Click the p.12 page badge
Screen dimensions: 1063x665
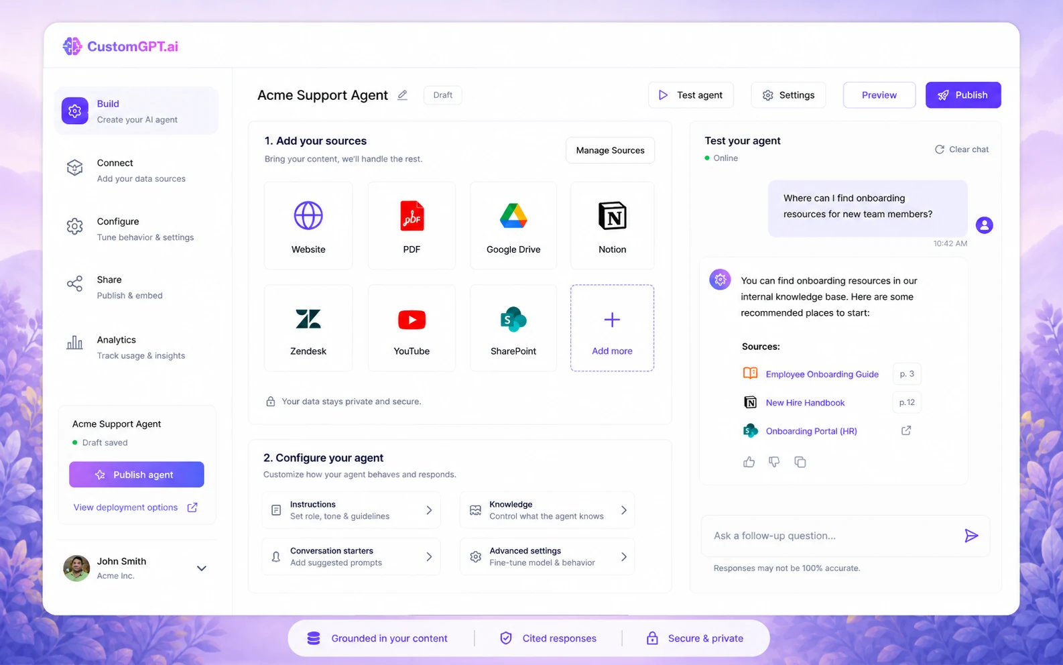[x=907, y=402]
